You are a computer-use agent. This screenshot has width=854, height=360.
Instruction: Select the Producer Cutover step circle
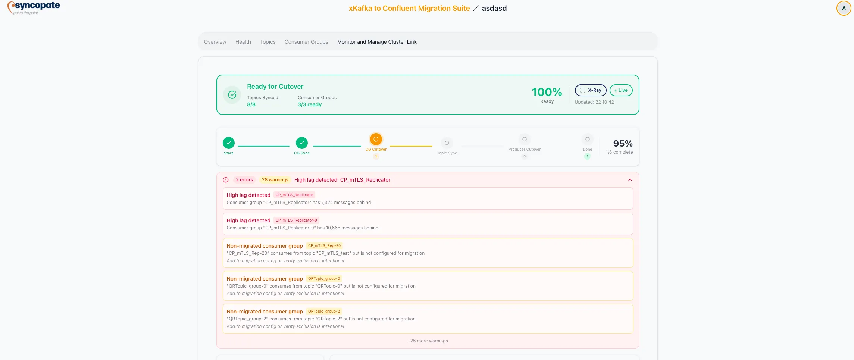[x=524, y=139]
